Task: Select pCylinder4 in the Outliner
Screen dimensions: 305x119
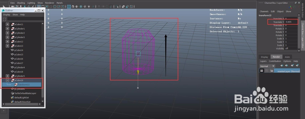Action: pos(20,67)
